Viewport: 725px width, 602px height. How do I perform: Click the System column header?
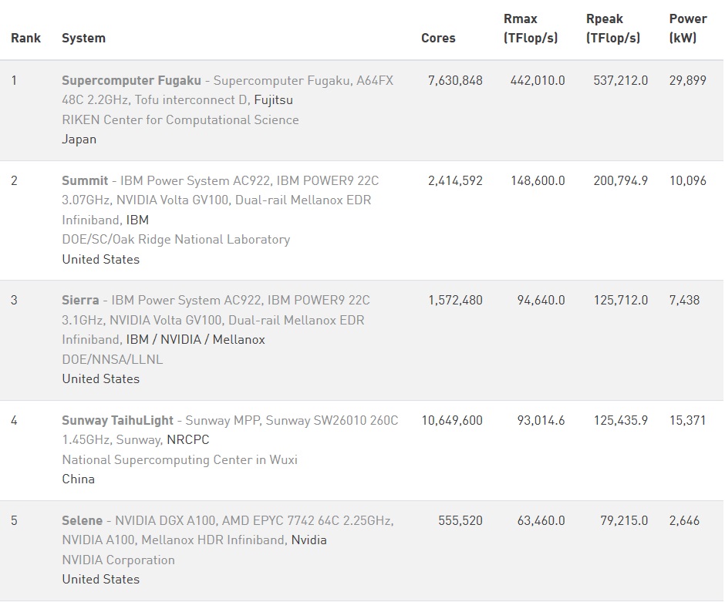pyautogui.click(x=83, y=38)
